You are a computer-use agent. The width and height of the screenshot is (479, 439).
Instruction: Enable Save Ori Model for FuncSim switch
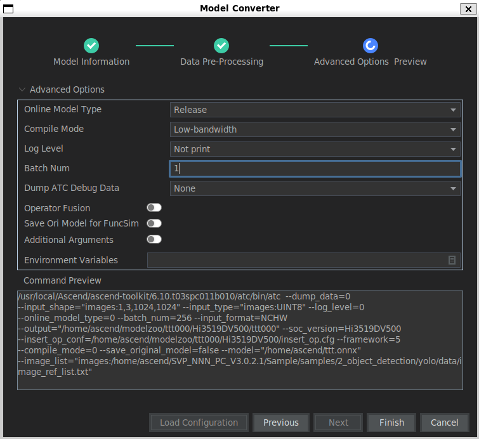click(154, 223)
